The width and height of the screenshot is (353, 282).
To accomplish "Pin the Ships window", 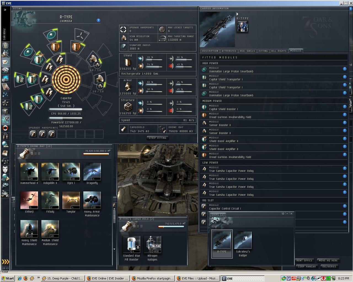I will [283, 213].
